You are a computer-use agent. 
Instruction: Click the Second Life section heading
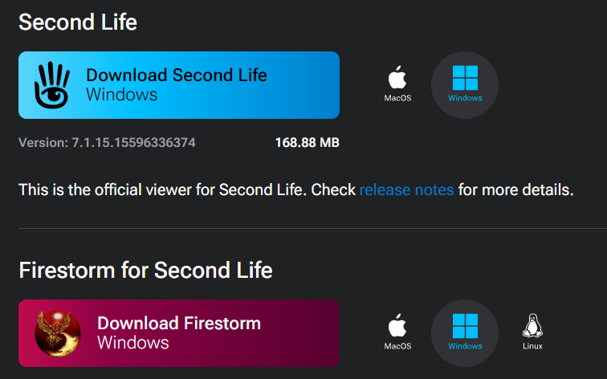point(78,22)
